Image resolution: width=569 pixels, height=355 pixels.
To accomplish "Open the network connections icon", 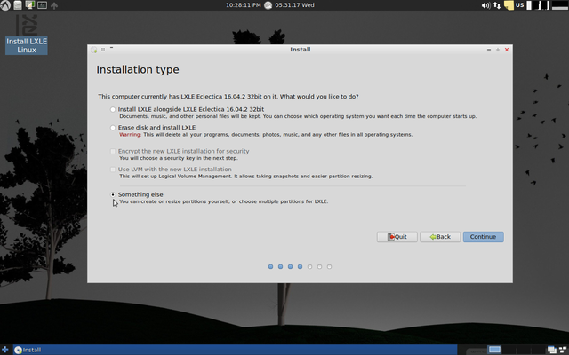I will coord(497,5).
